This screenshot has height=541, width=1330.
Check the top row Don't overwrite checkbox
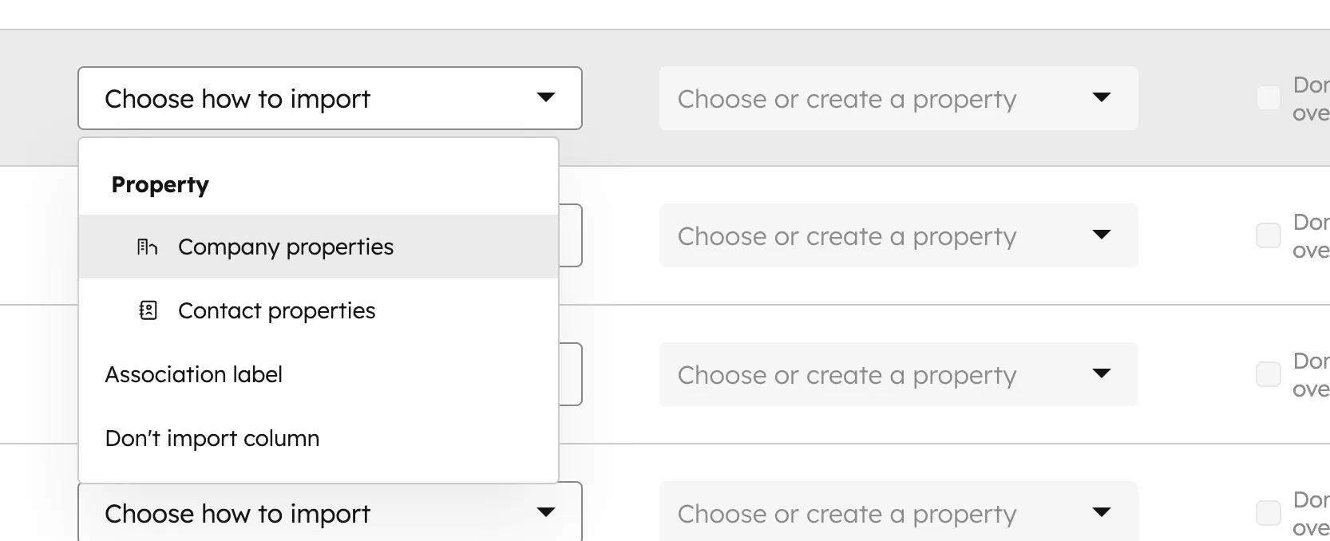1267,97
